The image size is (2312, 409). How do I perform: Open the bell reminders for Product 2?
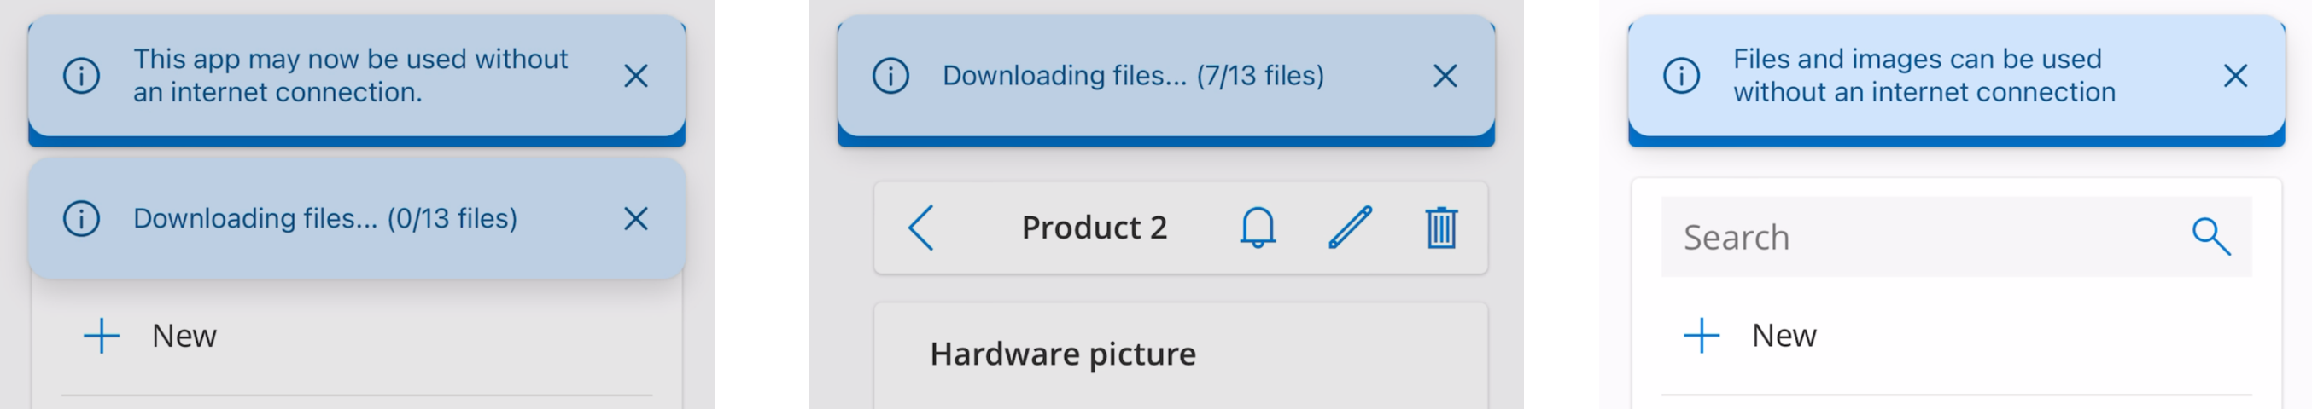(1258, 228)
